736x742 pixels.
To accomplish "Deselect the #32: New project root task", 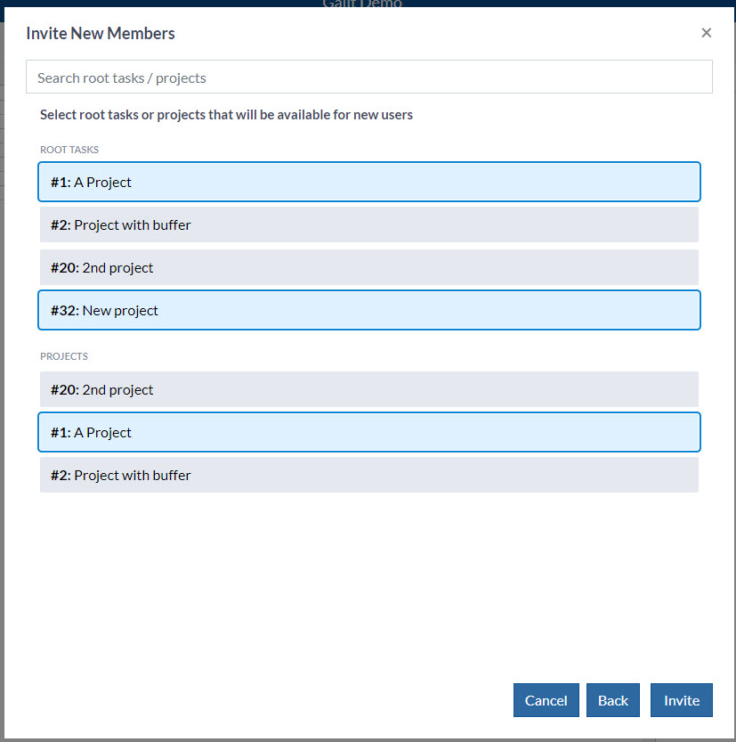I will pos(369,310).
